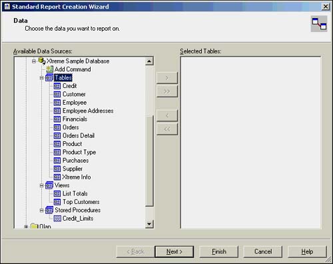Image resolution: width=333 pixels, height=264 pixels.
Task: Select the Credit table
Action: coord(70,86)
